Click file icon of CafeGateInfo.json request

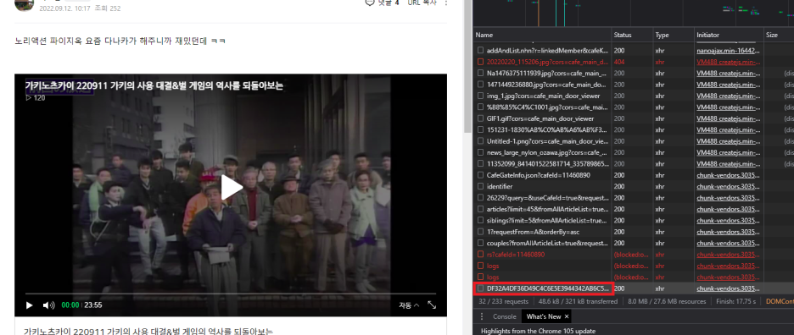[x=481, y=175]
